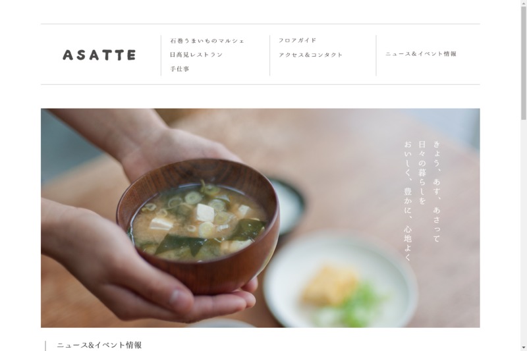Open 日高見レストラン menu link
The image size is (527, 351).
point(196,55)
